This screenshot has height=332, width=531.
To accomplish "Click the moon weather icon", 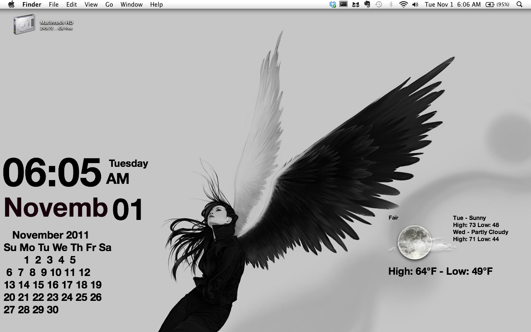I will pyautogui.click(x=414, y=242).
